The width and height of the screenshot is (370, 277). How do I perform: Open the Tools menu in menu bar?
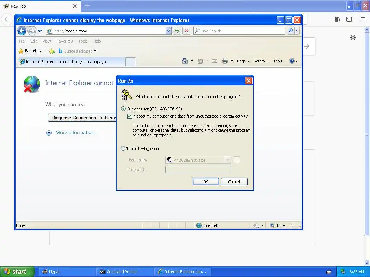pos(83,41)
